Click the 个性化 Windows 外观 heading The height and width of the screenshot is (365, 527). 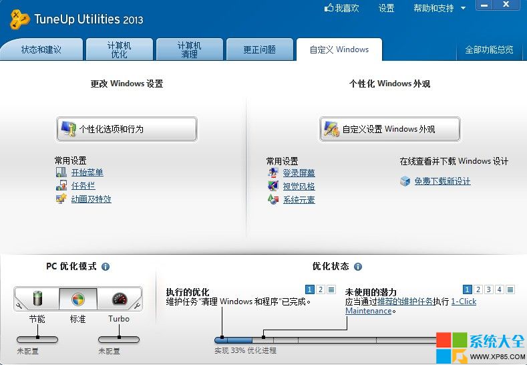[390, 84]
